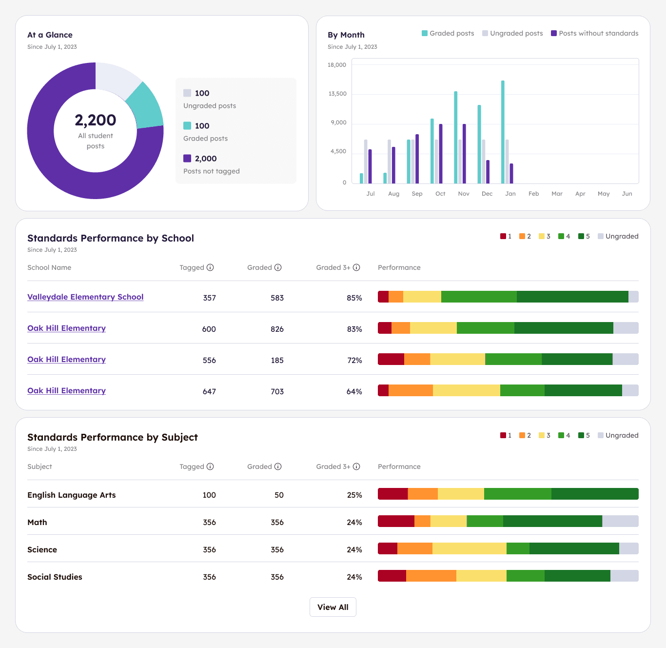Click the Graded info icon in school table
Screen dimensions: 666x648
(x=278, y=267)
